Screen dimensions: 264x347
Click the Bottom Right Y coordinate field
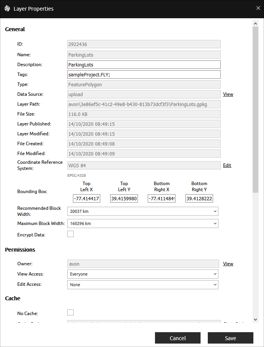(199, 198)
